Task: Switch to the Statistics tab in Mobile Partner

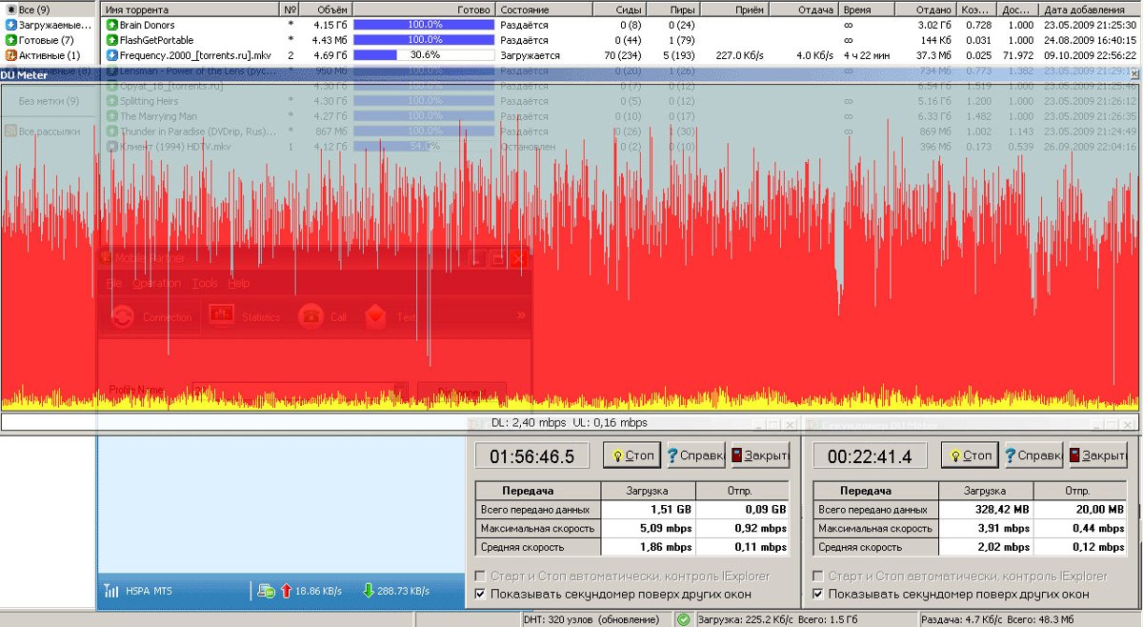Action: point(245,316)
